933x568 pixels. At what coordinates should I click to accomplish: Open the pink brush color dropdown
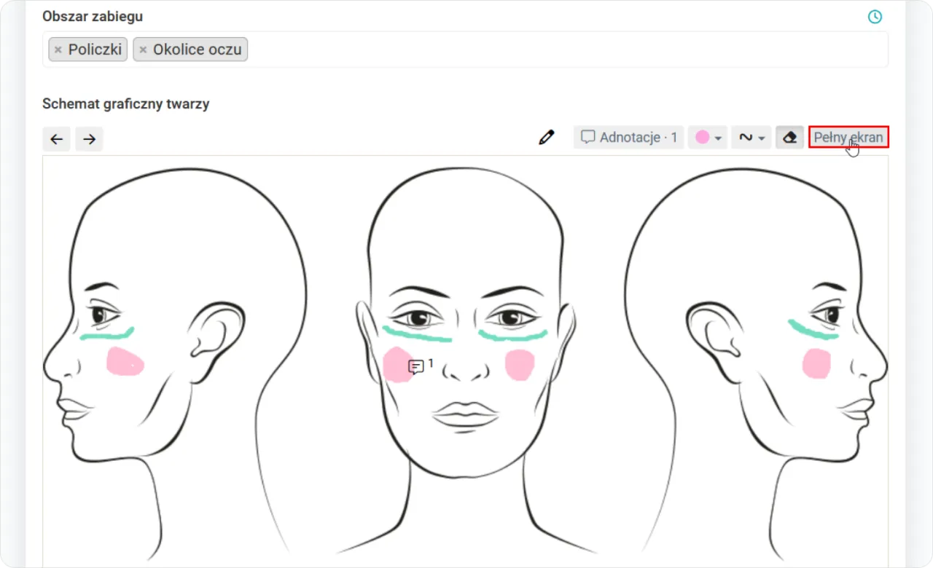[708, 137]
